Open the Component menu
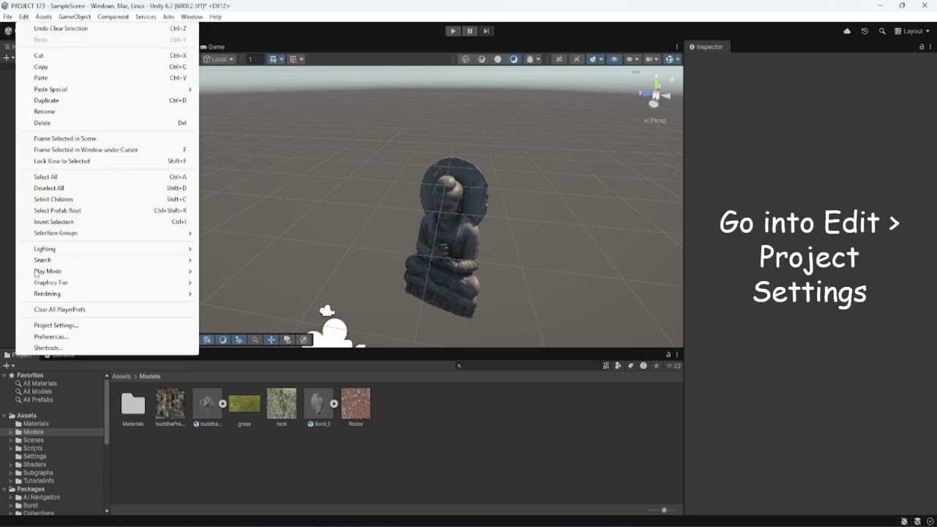Image resolution: width=937 pixels, height=527 pixels. [113, 17]
